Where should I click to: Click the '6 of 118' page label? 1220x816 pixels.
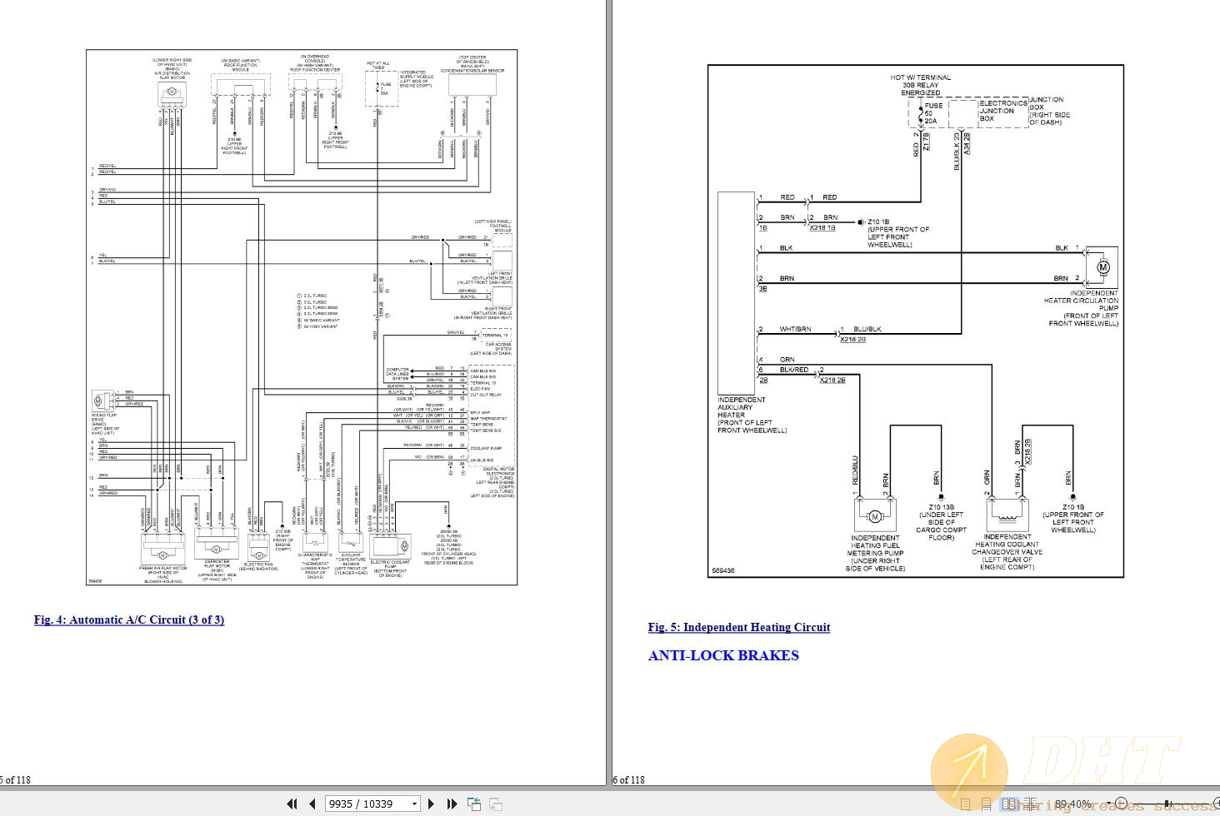629,780
